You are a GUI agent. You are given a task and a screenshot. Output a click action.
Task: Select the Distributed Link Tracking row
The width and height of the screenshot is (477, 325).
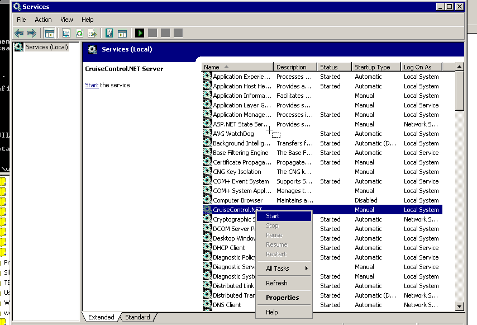point(322,286)
